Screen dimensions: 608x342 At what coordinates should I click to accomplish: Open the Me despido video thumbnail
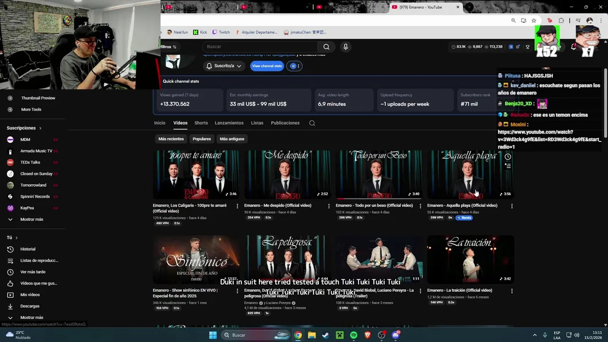(287, 174)
